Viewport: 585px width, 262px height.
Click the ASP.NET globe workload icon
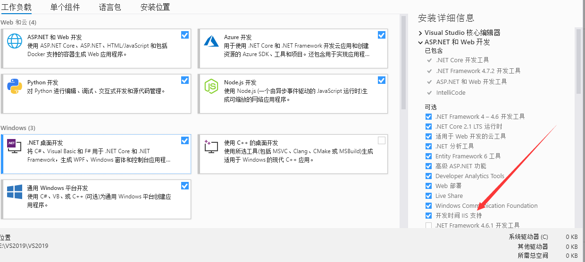(15, 41)
